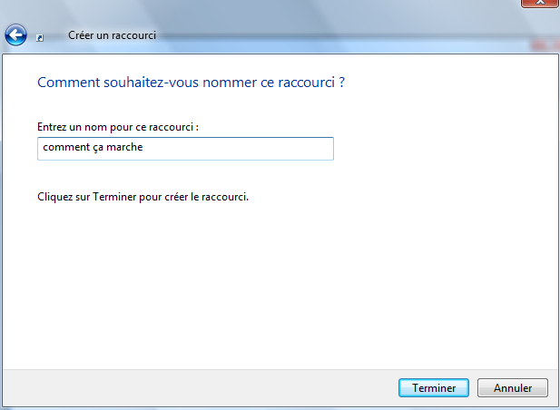Click the heading "Comment souhaitez-vous nommer ce raccourci ?"

coord(191,83)
